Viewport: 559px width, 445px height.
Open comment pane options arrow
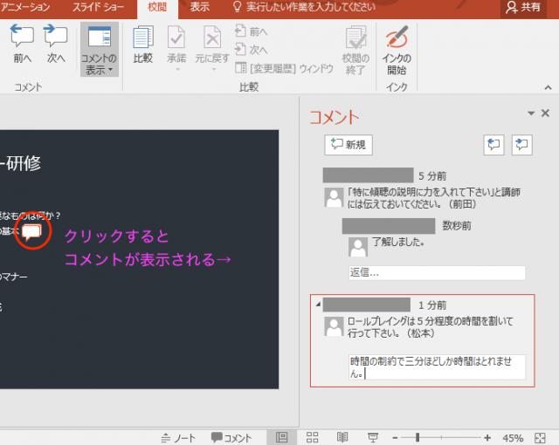[x=529, y=113]
